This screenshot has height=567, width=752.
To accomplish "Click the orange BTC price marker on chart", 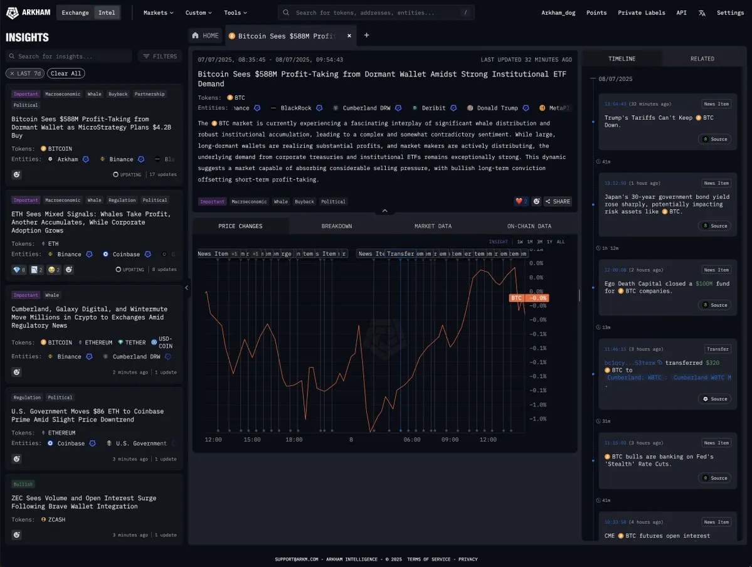I will pyautogui.click(x=529, y=298).
